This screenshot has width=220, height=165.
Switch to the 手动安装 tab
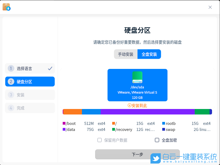tap(126, 54)
